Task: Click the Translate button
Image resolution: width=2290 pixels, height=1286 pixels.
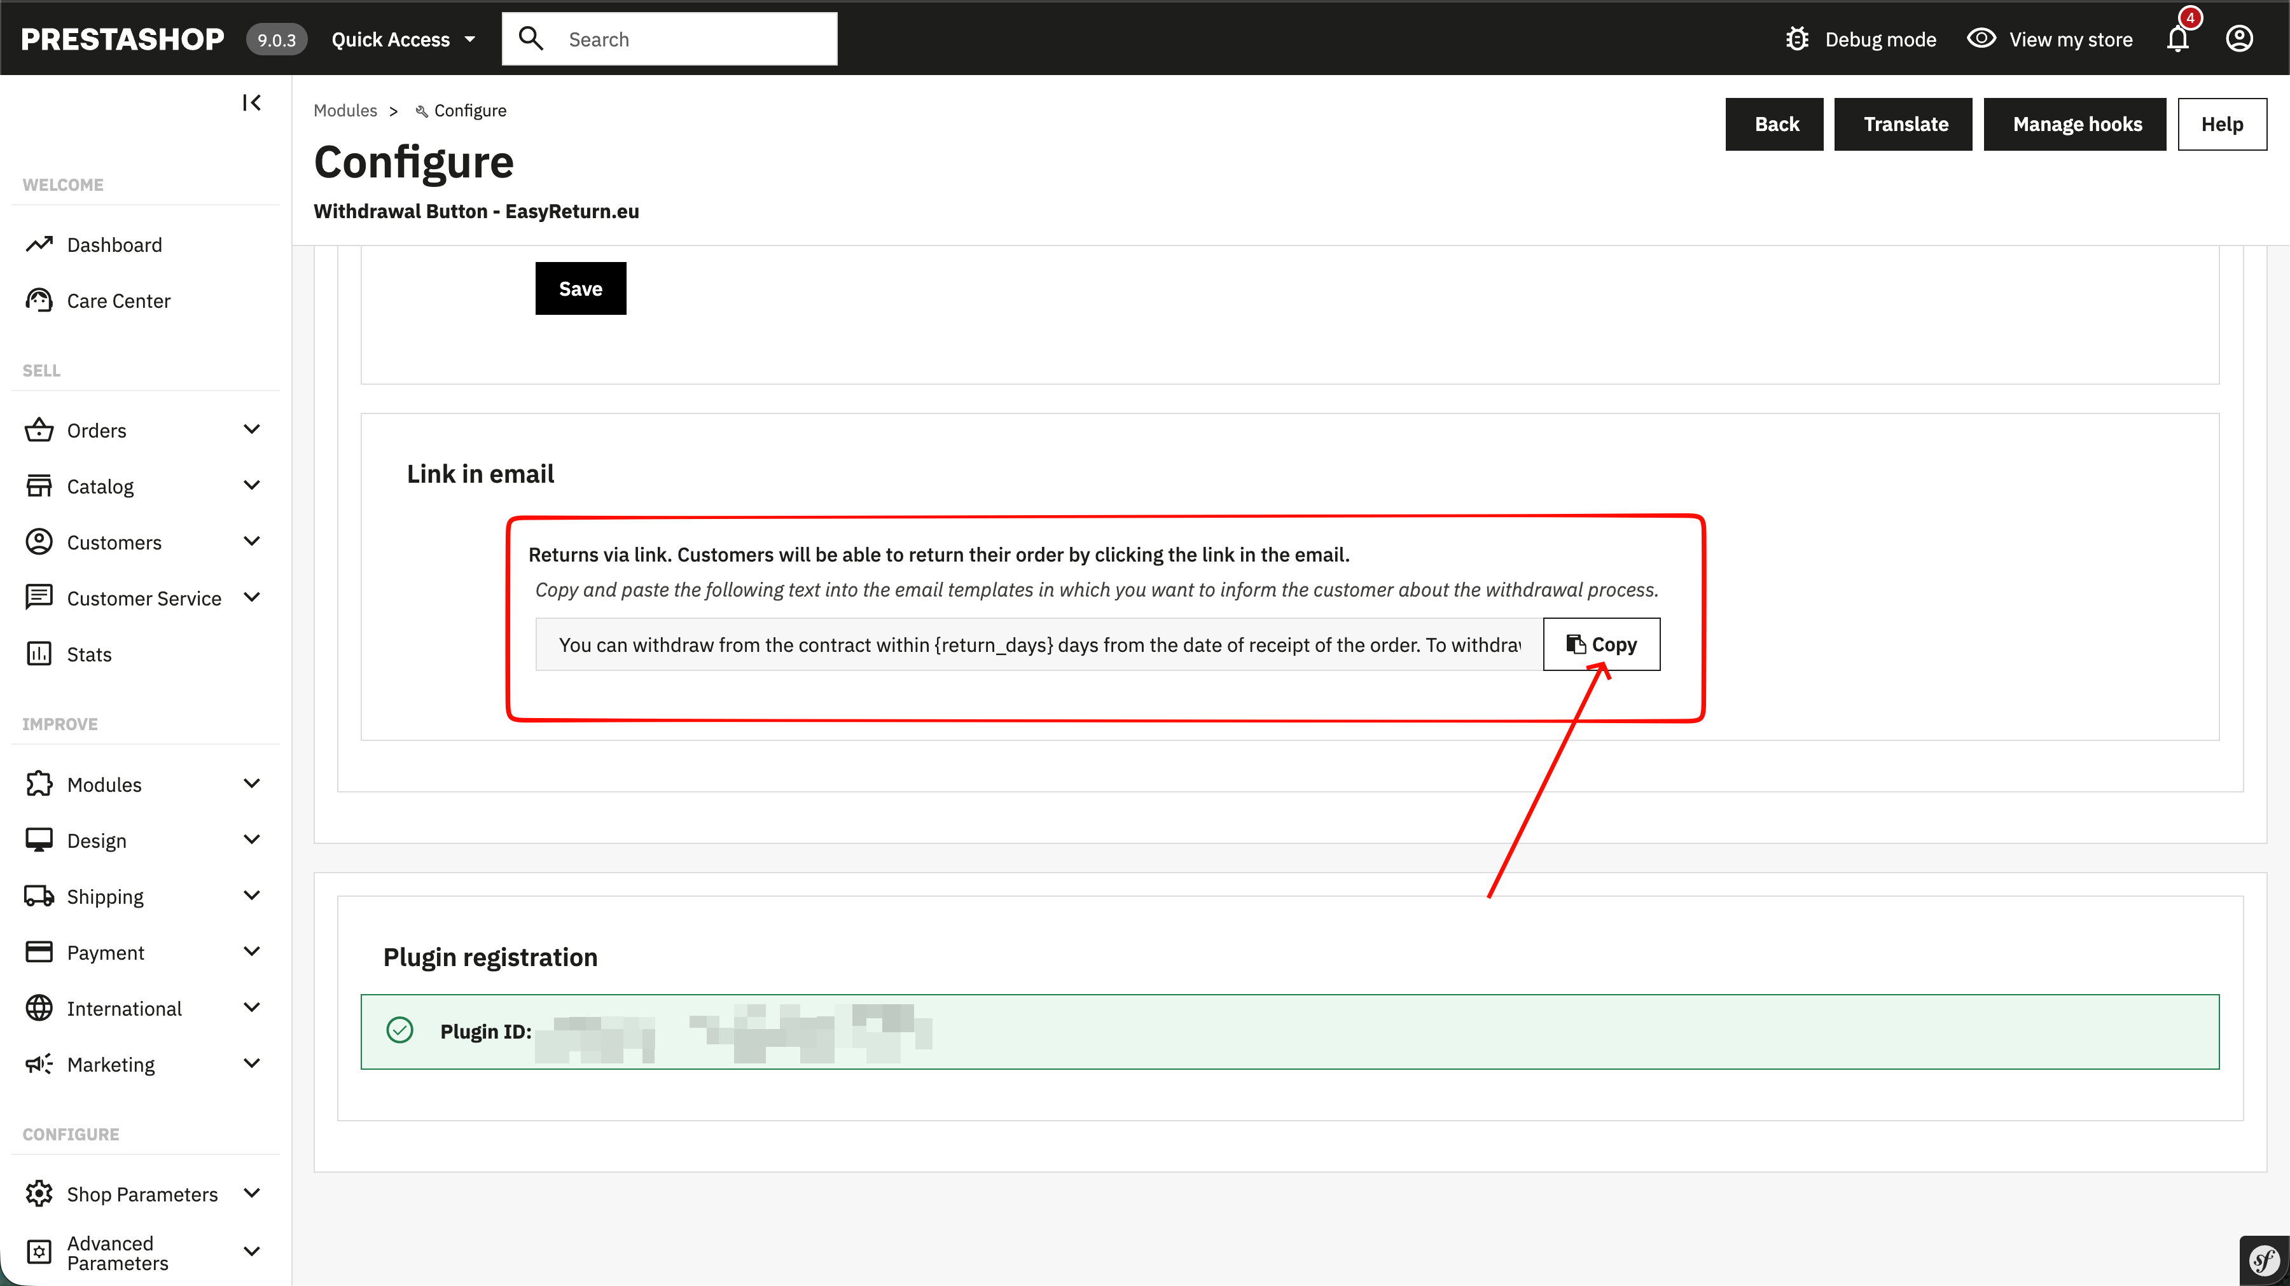Action: click(1903, 125)
